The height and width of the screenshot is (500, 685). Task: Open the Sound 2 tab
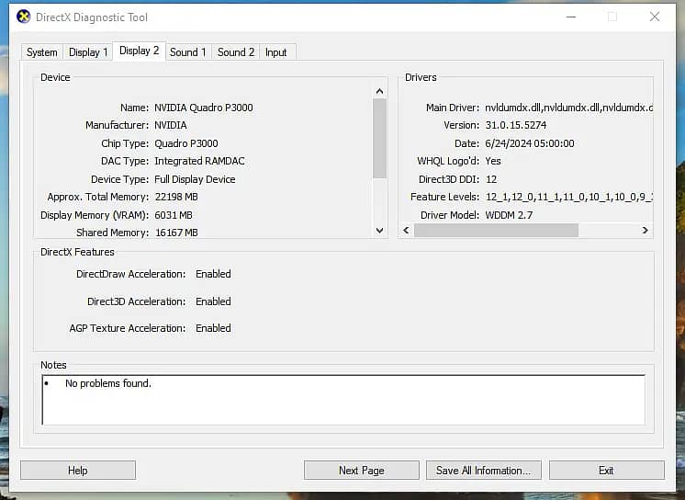[x=236, y=52]
